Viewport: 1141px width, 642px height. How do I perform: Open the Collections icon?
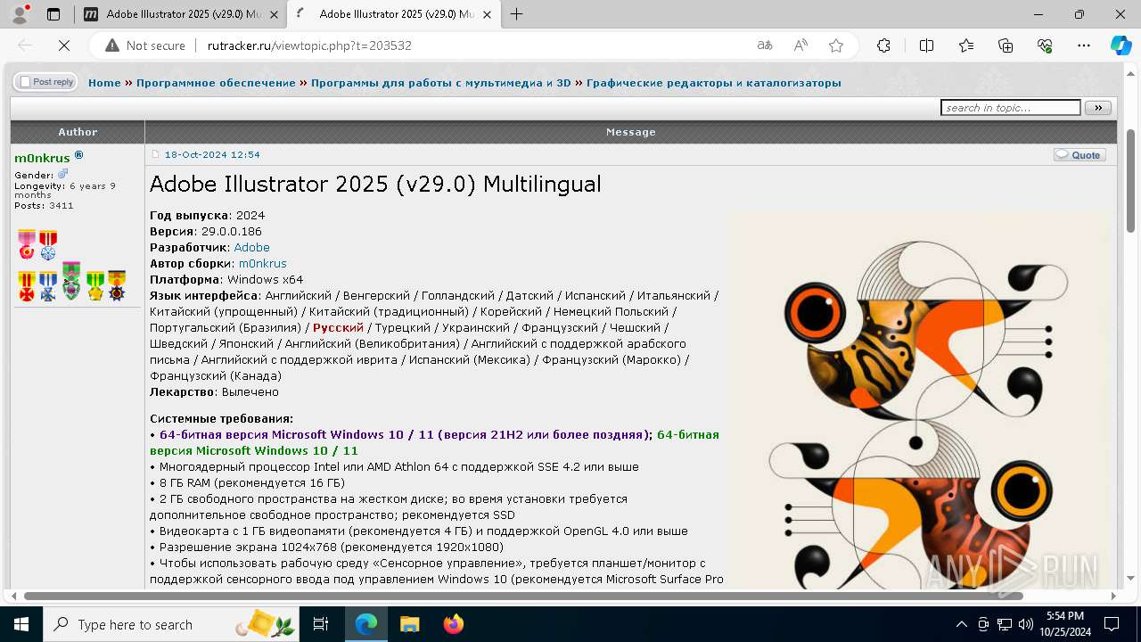pos(1006,45)
